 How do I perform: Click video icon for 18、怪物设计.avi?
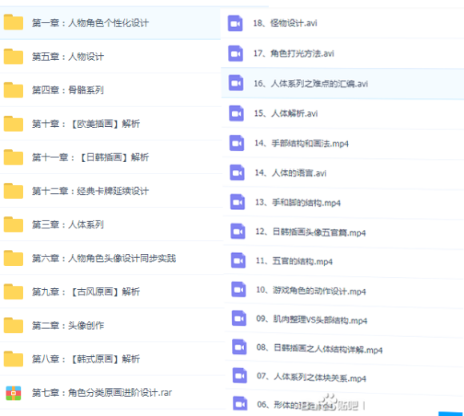pos(235,23)
